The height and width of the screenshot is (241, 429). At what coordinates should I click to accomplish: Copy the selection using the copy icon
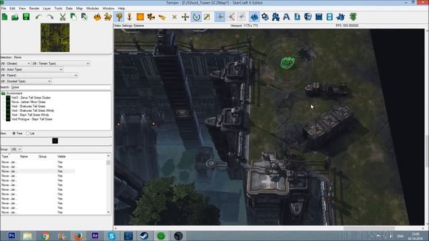click(x=73, y=17)
